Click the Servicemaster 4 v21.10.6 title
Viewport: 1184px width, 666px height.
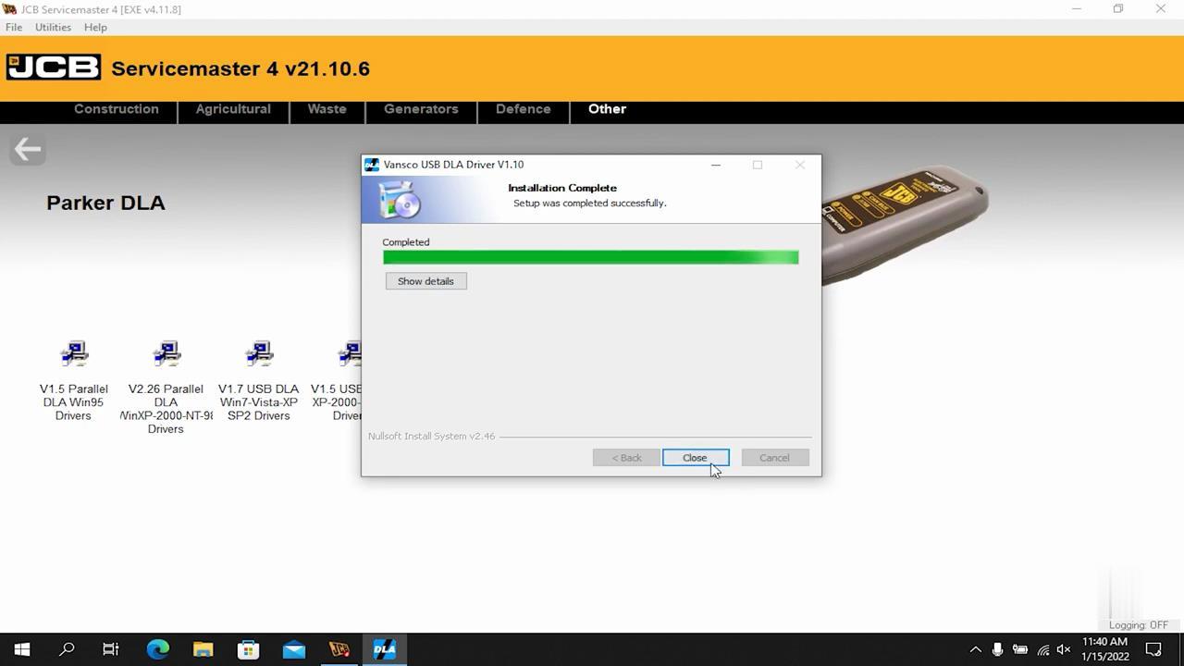click(x=240, y=68)
